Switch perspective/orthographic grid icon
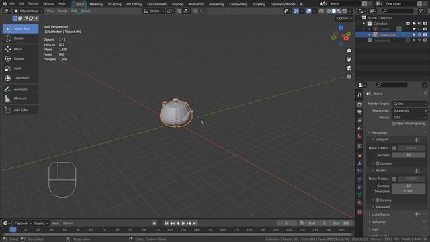This screenshot has height=242, width=430. pos(349,77)
